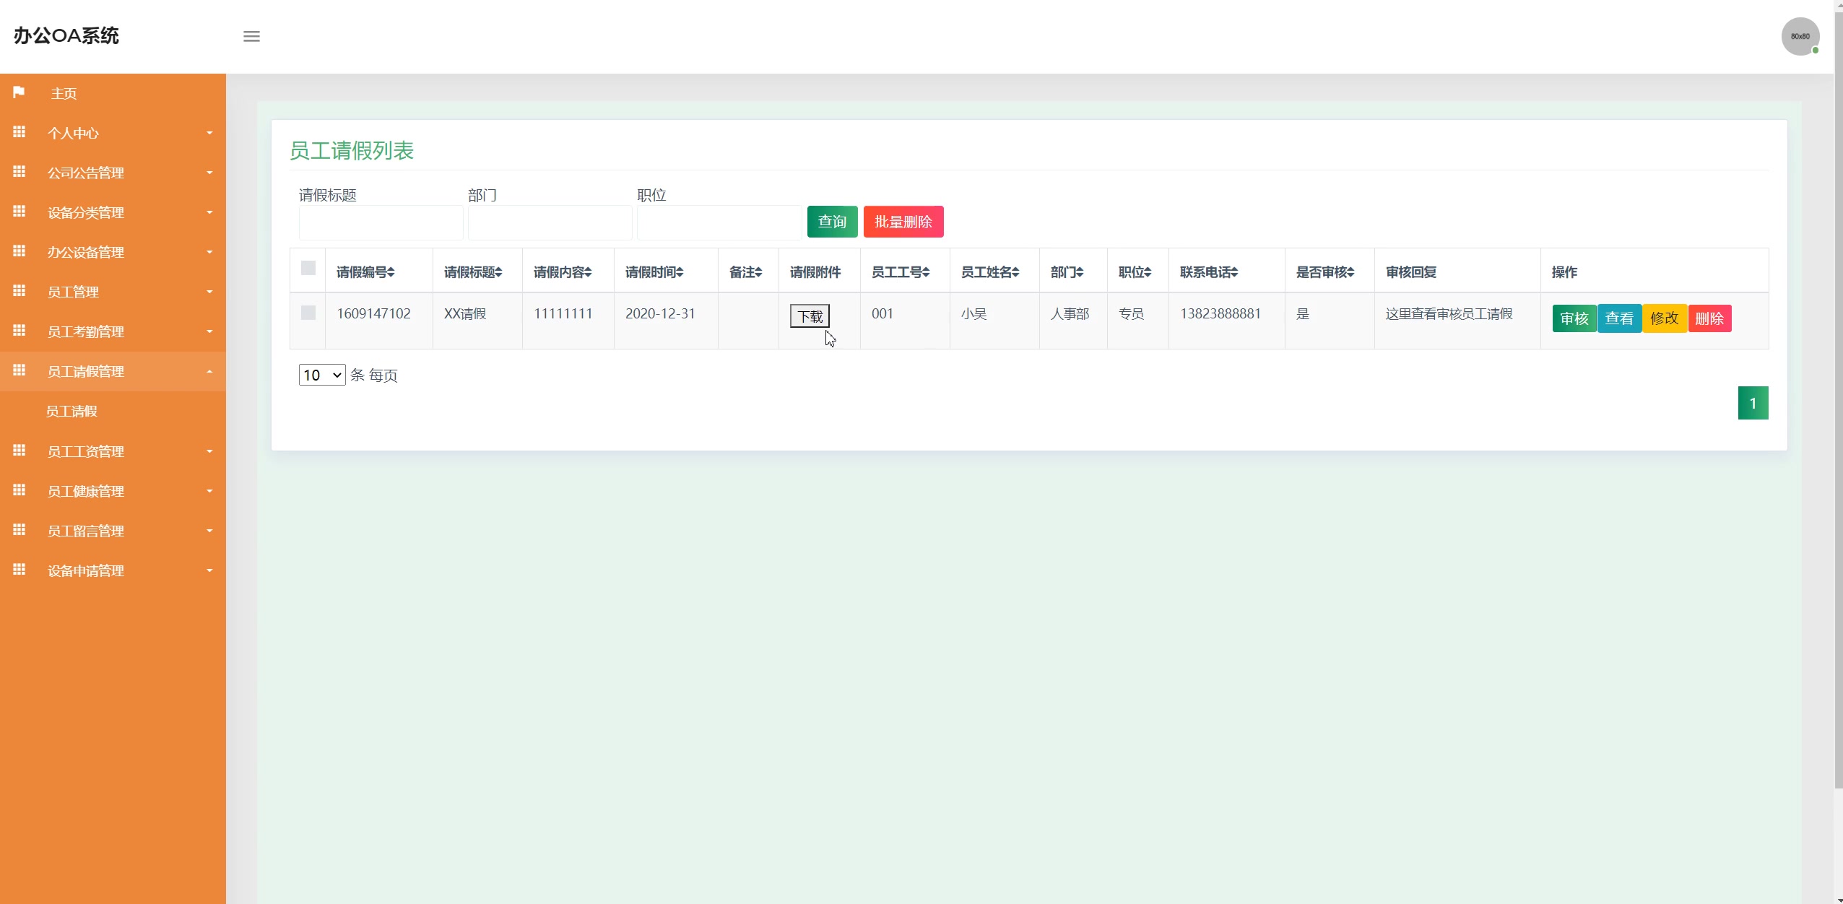Open the user avatar in top right
The width and height of the screenshot is (1843, 904).
coord(1800,36)
